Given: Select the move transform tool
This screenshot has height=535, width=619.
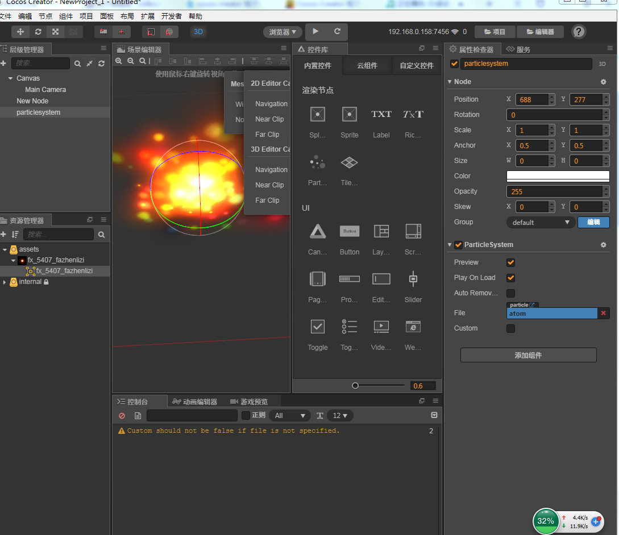Looking at the screenshot, I should pyautogui.click(x=20, y=32).
